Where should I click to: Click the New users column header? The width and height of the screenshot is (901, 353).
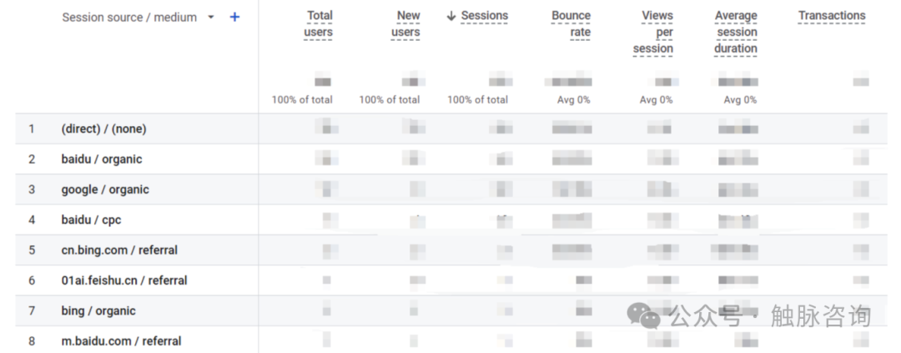(x=406, y=23)
